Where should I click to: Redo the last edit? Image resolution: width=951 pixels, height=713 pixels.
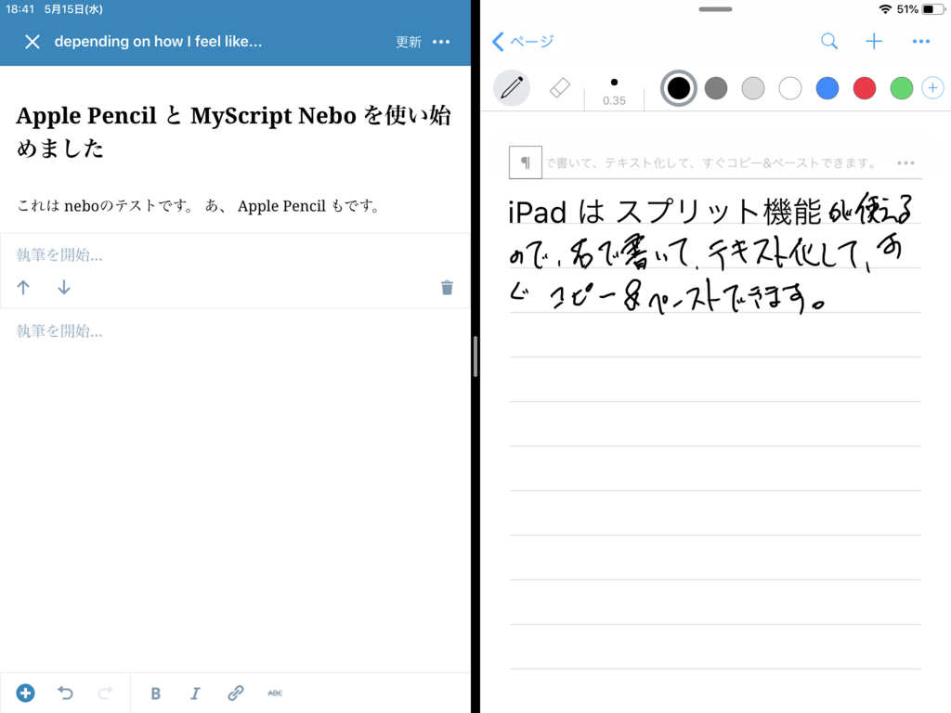click(x=106, y=693)
